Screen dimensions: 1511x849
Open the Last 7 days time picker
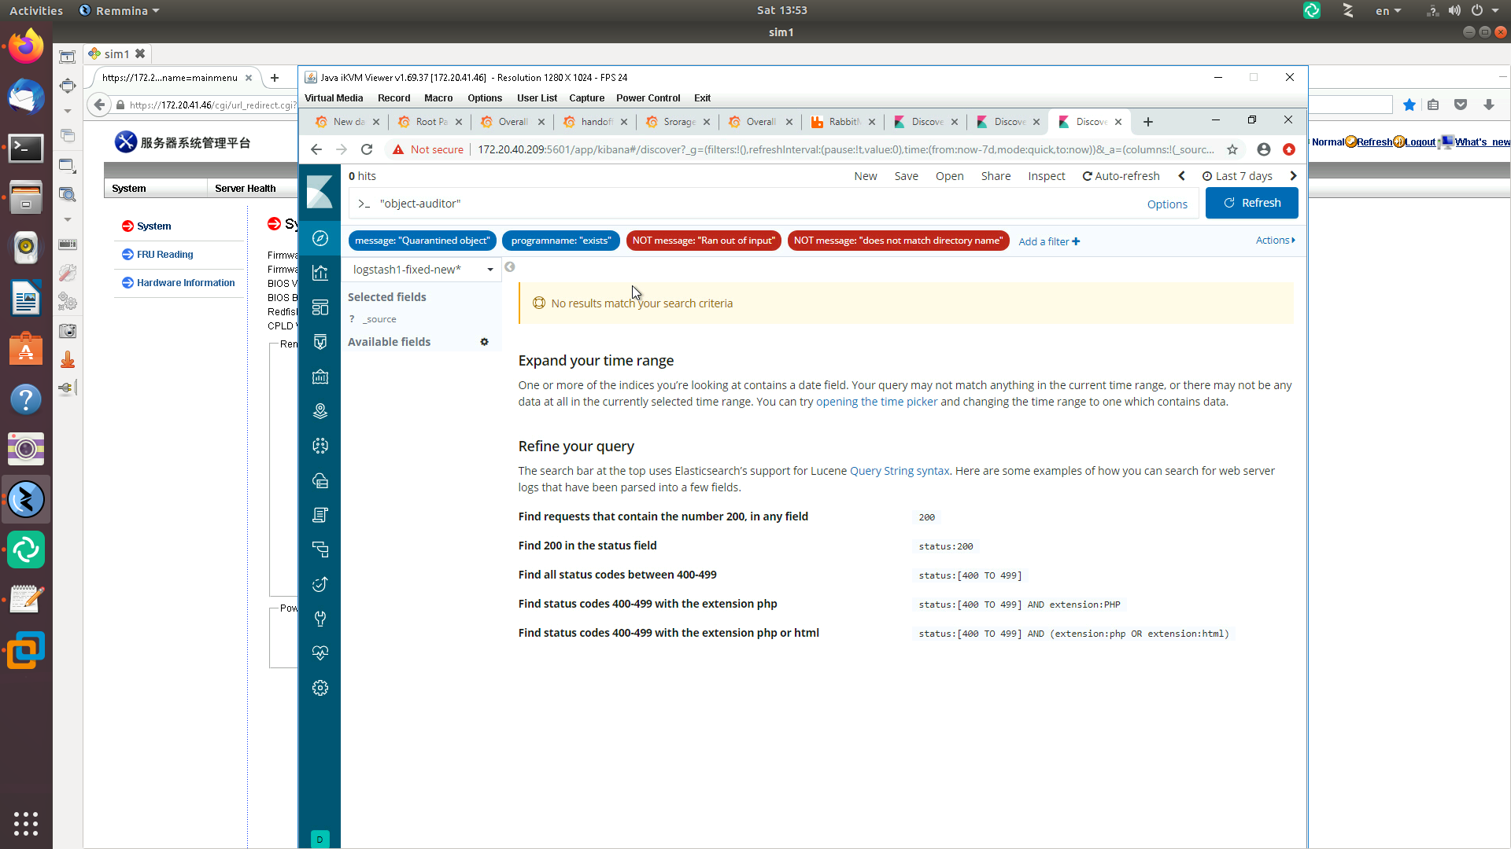(1237, 176)
